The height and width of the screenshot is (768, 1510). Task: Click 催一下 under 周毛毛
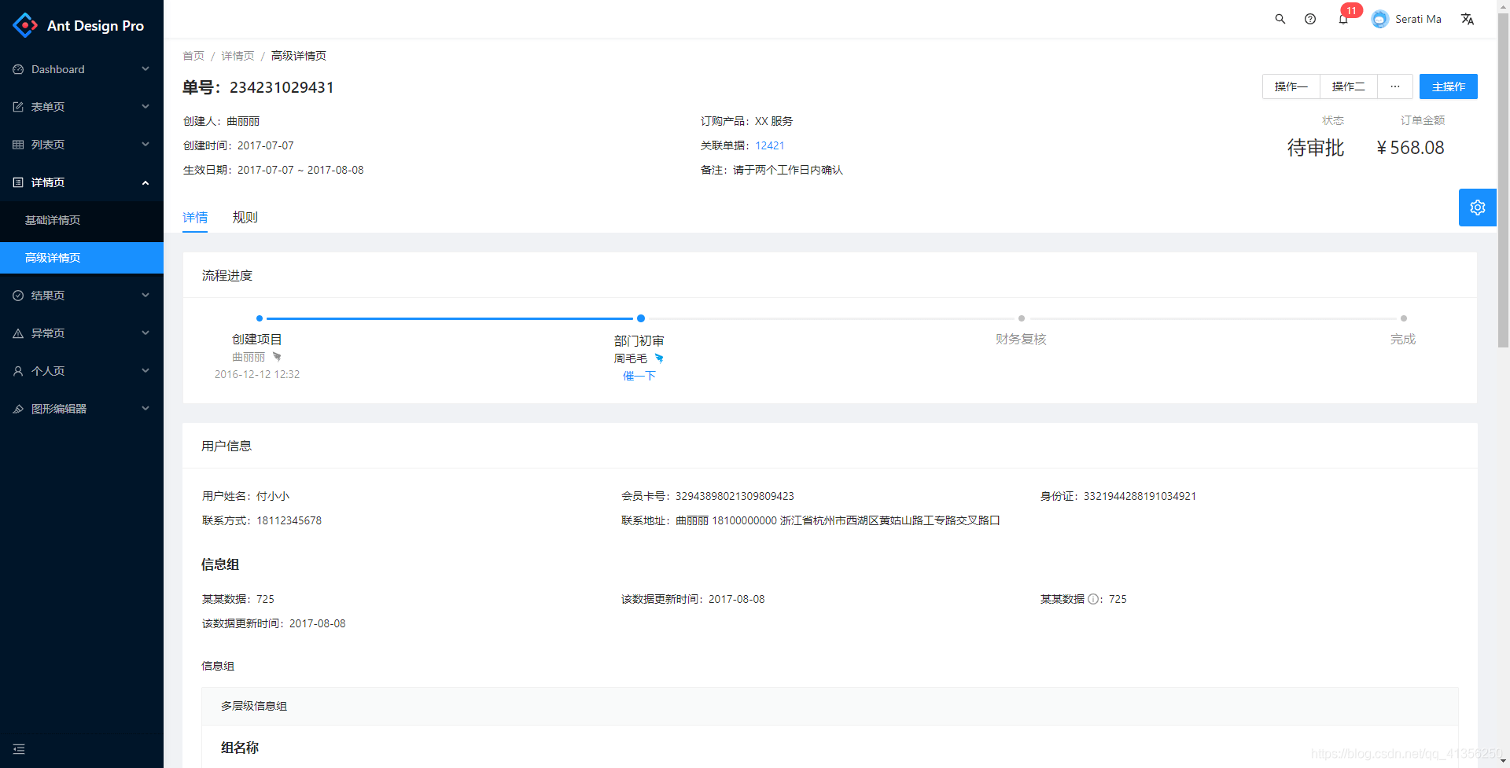click(639, 376)
